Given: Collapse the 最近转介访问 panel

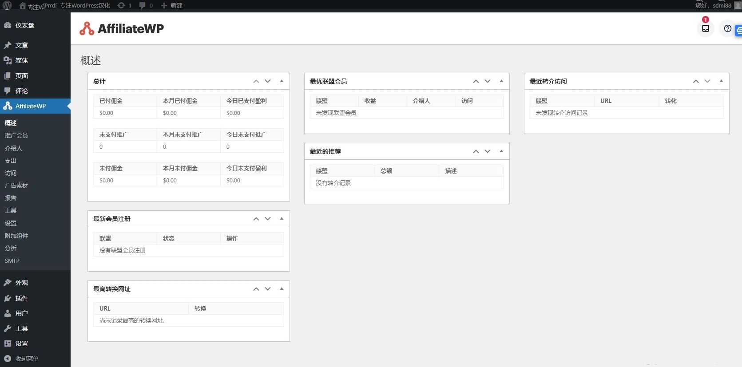Looking at the screenshot, I should (x=721, y=81).
